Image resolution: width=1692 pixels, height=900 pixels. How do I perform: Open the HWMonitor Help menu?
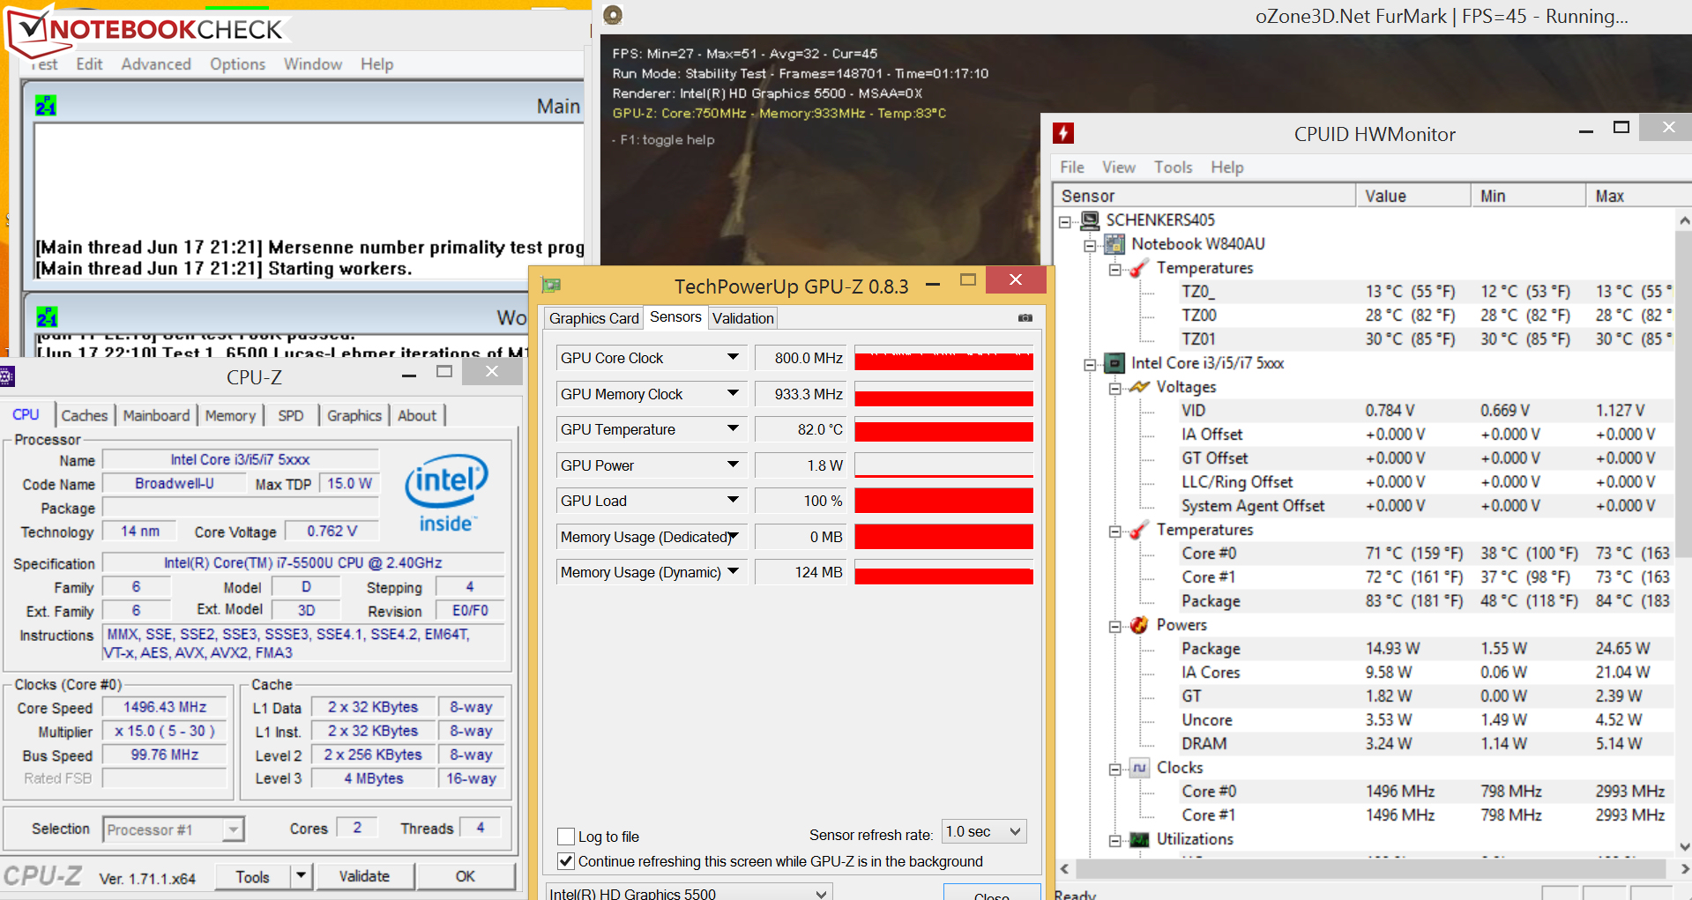(1227, 167)
